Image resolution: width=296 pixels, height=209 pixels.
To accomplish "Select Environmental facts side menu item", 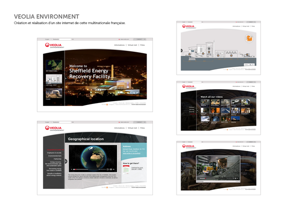I will pyautogui.click(x=55, y=156).
